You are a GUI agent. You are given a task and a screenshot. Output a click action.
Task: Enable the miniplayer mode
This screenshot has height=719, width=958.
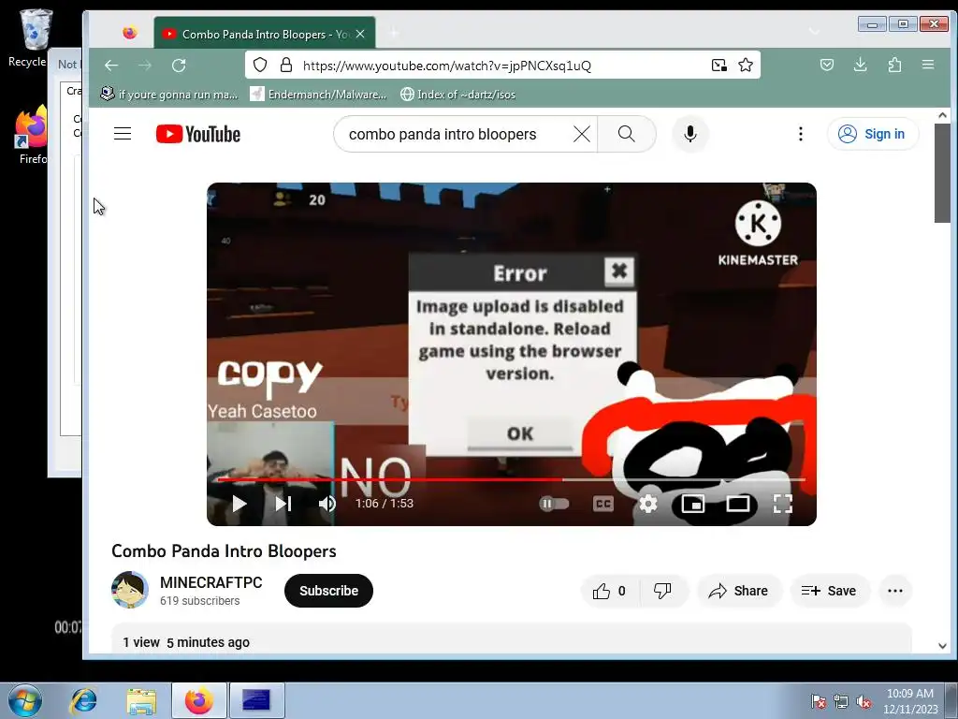693,504
